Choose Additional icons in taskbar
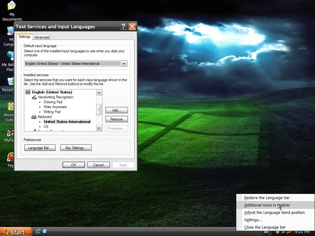The image size is (315, 236). 276,205
